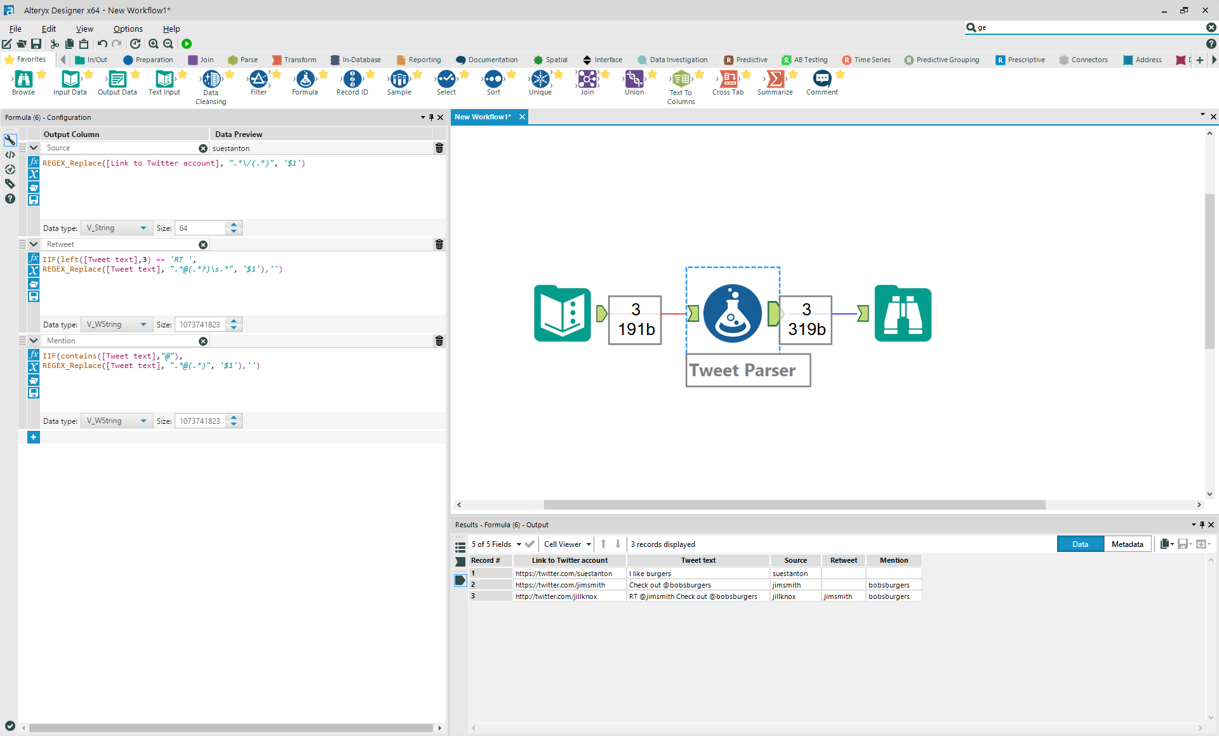Select the Summarize tool in the palette
This screenshot has width=1219, height=736.
pyautogui.click(x=775, y=80)
